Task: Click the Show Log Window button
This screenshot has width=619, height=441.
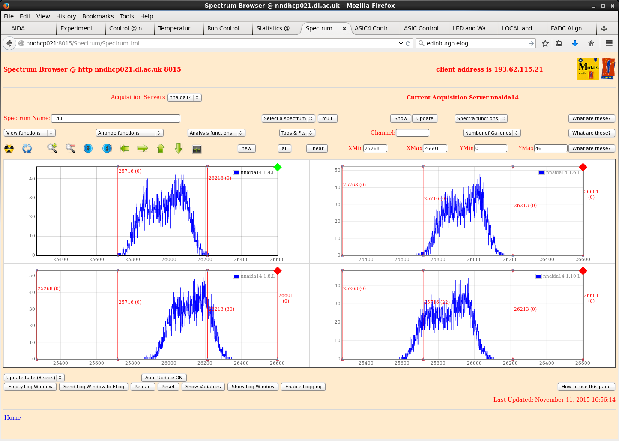Action: (253, 387)
